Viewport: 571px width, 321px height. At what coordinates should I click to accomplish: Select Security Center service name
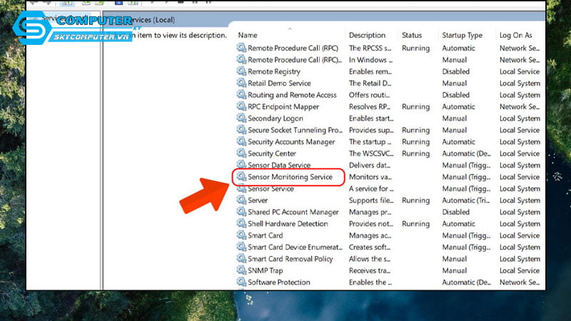[272, 153]
